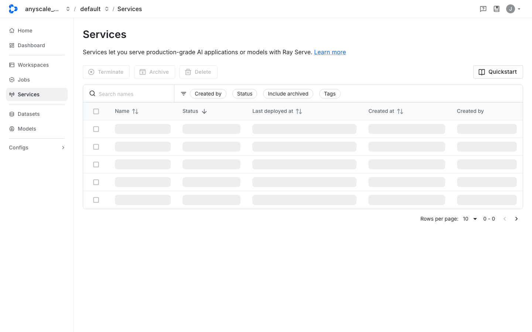Image resolution: width=532 pixels, height=332 pixels.
Task: Click the Created by column header
Action: pos(470,111)
